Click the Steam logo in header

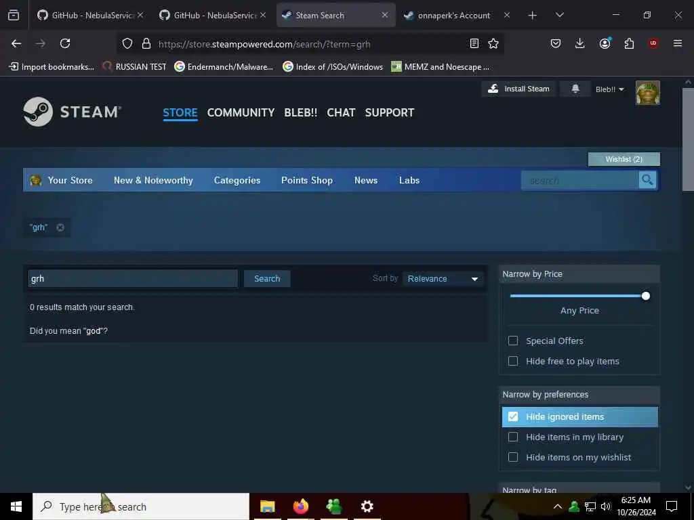pos(72,112)
